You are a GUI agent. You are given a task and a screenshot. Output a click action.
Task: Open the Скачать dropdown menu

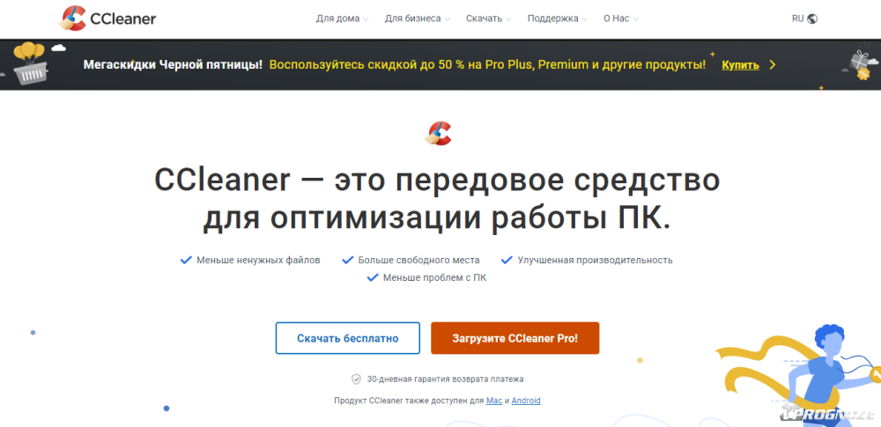tap(488, 18)
